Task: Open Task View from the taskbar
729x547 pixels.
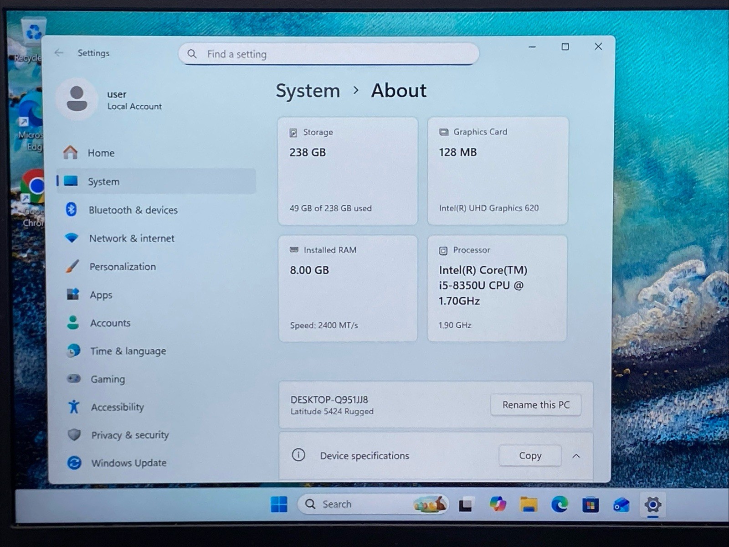Action: point(465,505)
